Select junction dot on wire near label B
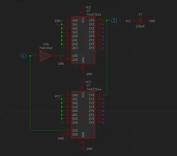 (x=107, y=21)
